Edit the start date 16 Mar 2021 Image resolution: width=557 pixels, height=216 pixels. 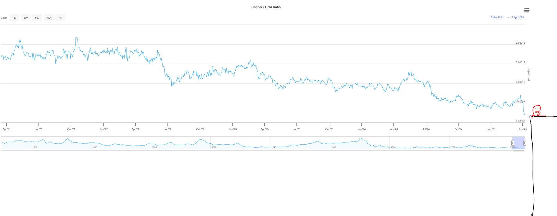(496, 17)
